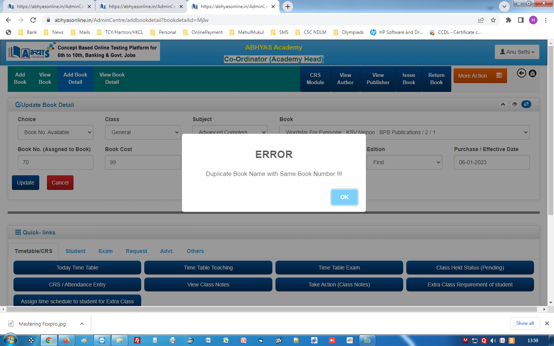
Task: Click the blue swap arrows icon
Action: point(526,104)
